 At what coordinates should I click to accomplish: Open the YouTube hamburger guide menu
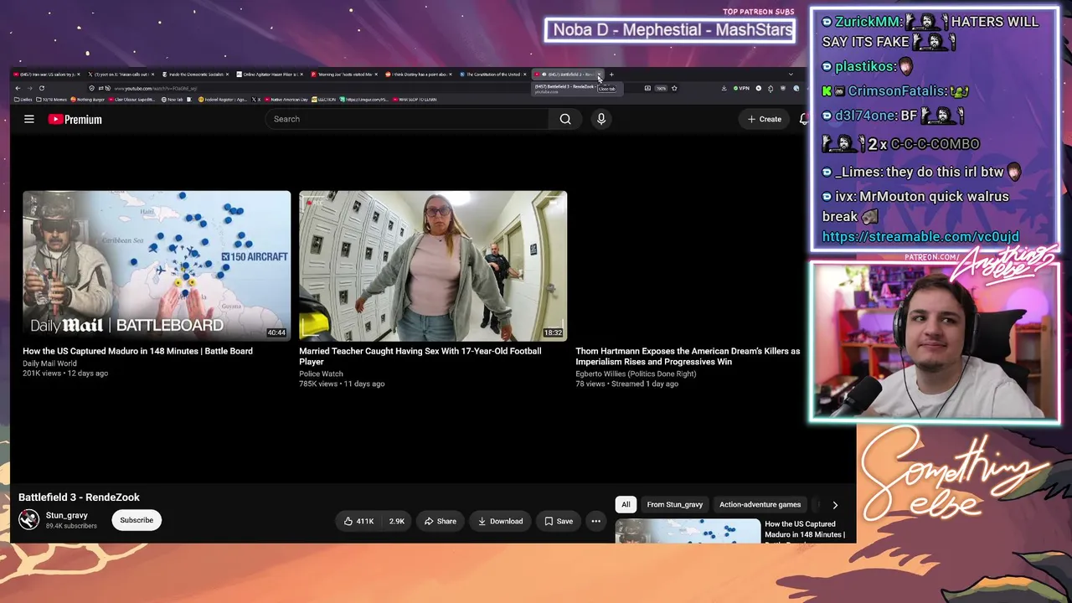[x=28, y=119]
